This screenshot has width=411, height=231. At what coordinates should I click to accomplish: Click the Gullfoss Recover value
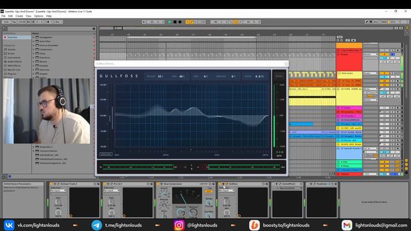click(160, 76)
